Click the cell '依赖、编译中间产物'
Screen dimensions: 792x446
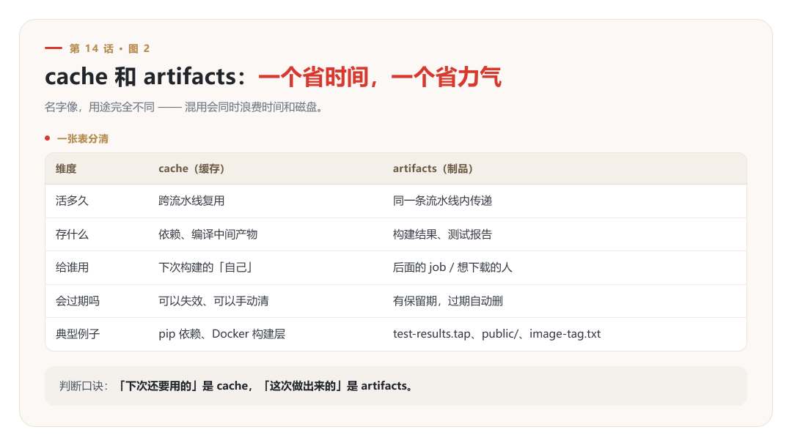pyautogui.click(x=208, y=234)
